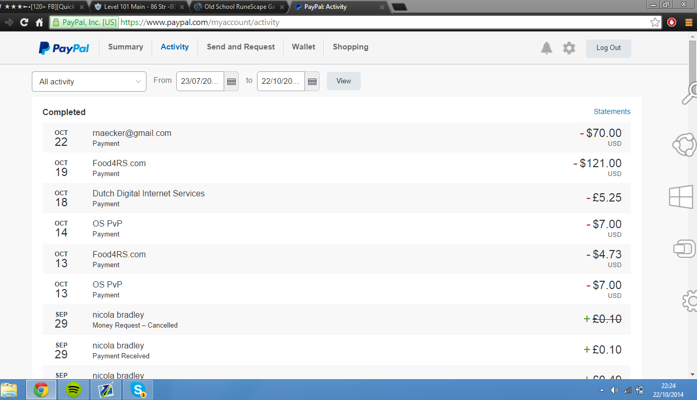Image resolution: width=697 pixels, height=400 pixels.
Task: Click the View button
Action: click(x=344, y=81)
